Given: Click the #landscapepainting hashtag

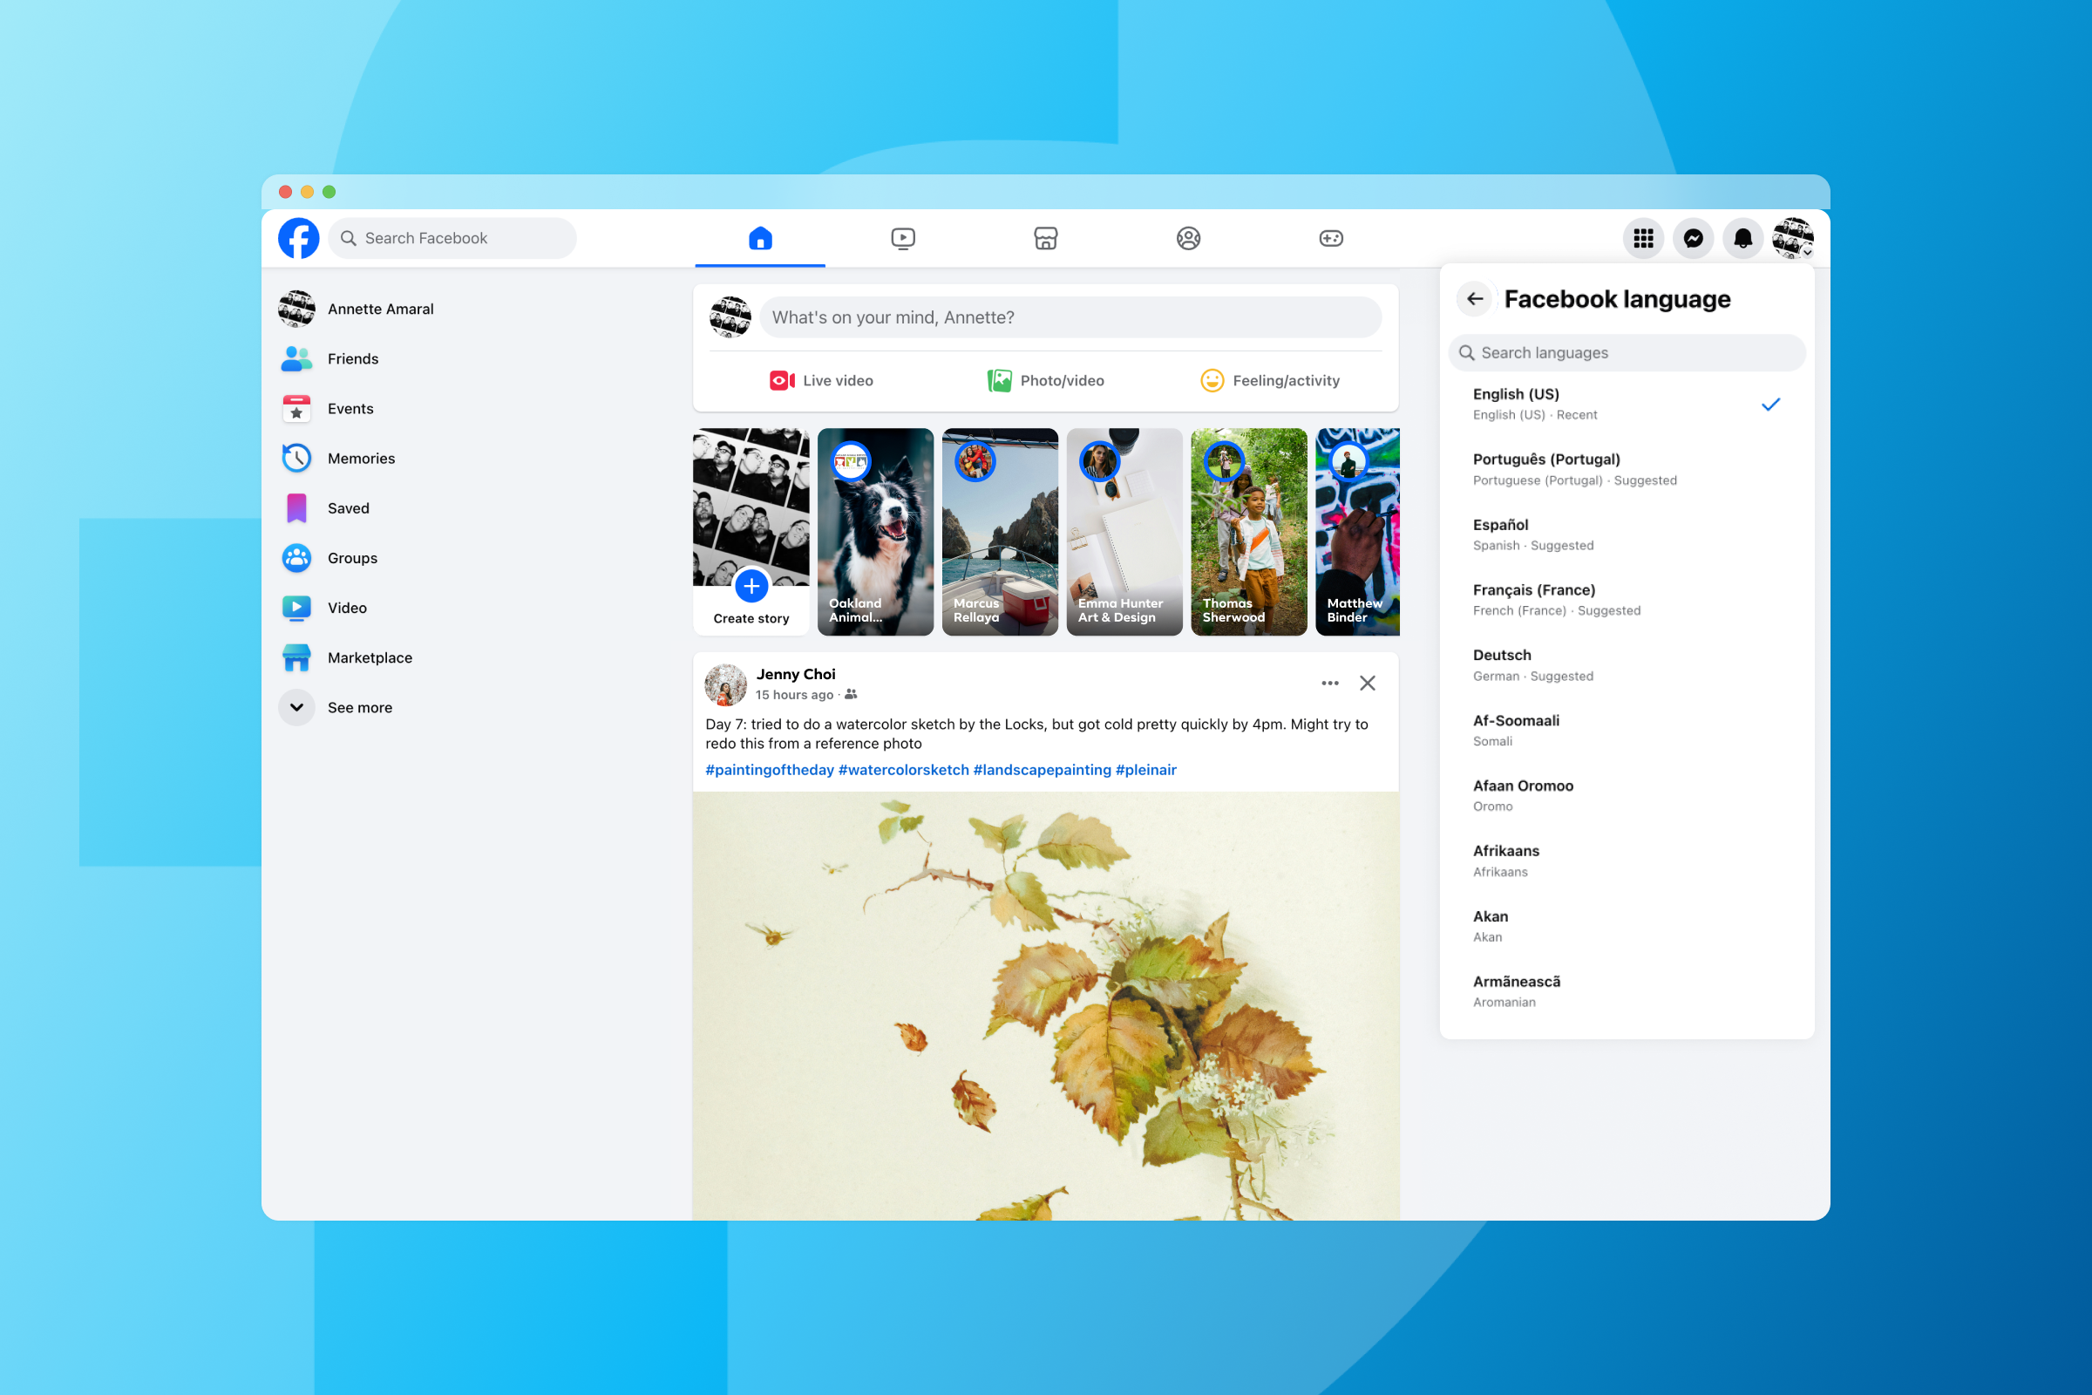Looking at the screenshot, I should click(x=1043, y=770).
